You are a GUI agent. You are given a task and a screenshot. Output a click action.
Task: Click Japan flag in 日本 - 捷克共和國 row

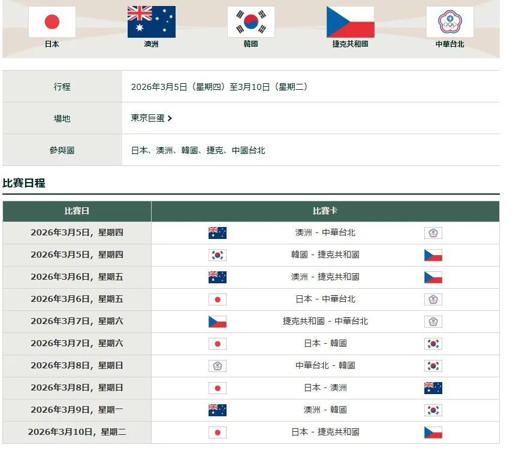[218, 432]
